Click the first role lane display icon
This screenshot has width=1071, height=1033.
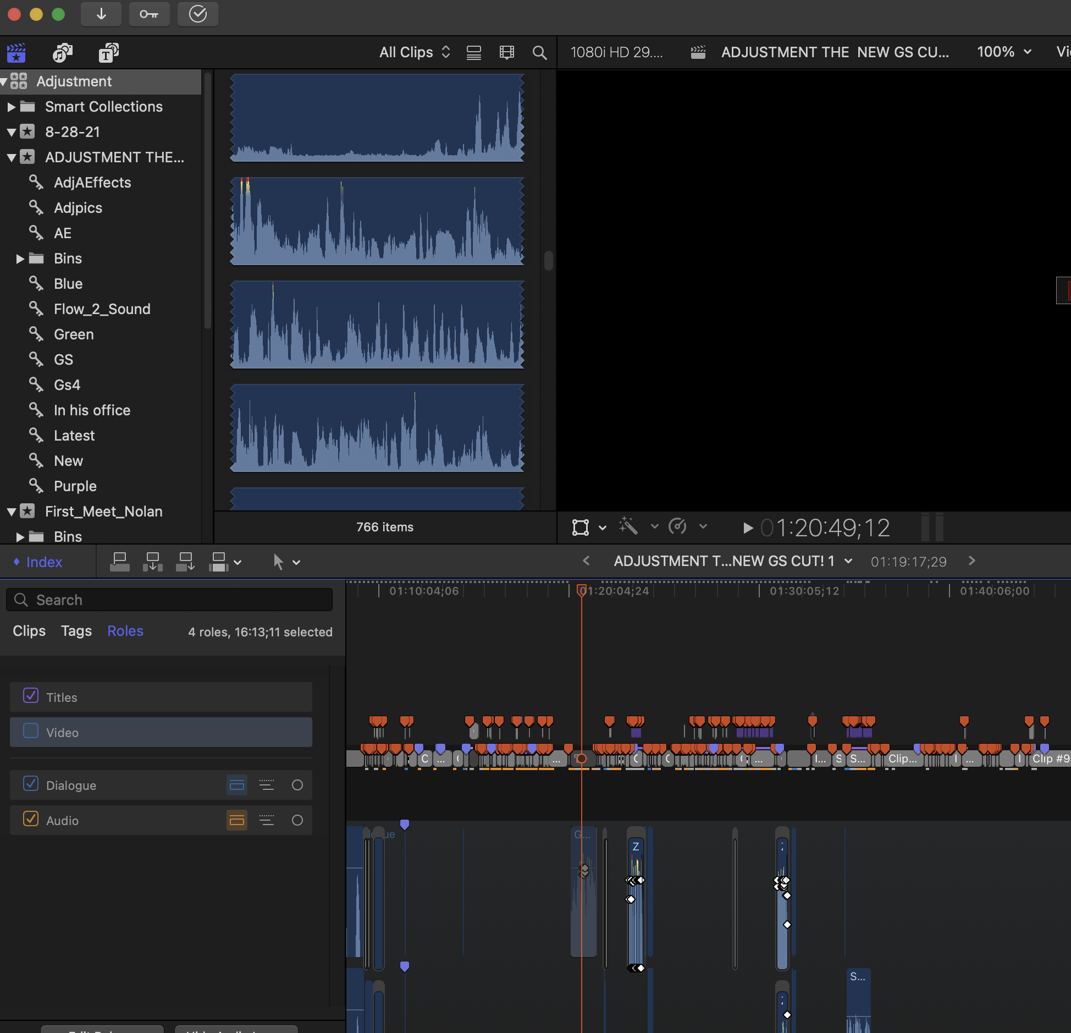click(x=237, y=785)
